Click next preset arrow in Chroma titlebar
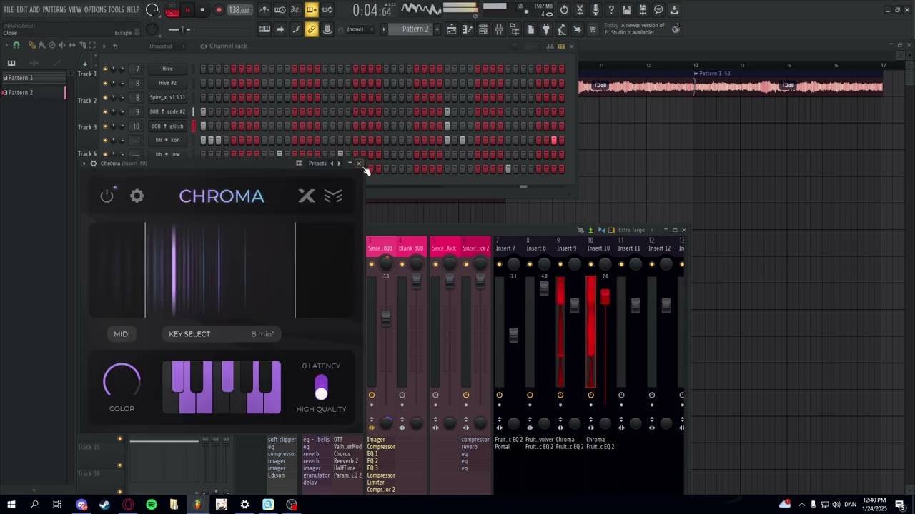 [x=339, y=163]
